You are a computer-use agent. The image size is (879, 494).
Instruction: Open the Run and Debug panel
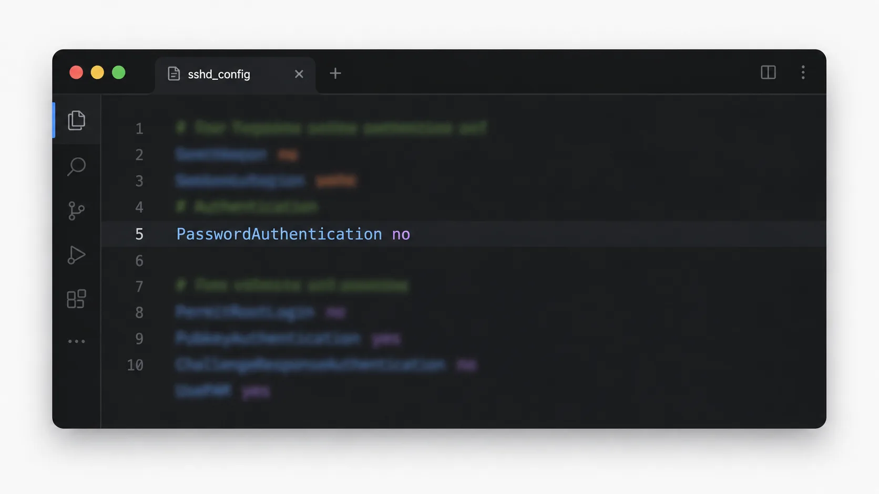[x=76, y=255]
